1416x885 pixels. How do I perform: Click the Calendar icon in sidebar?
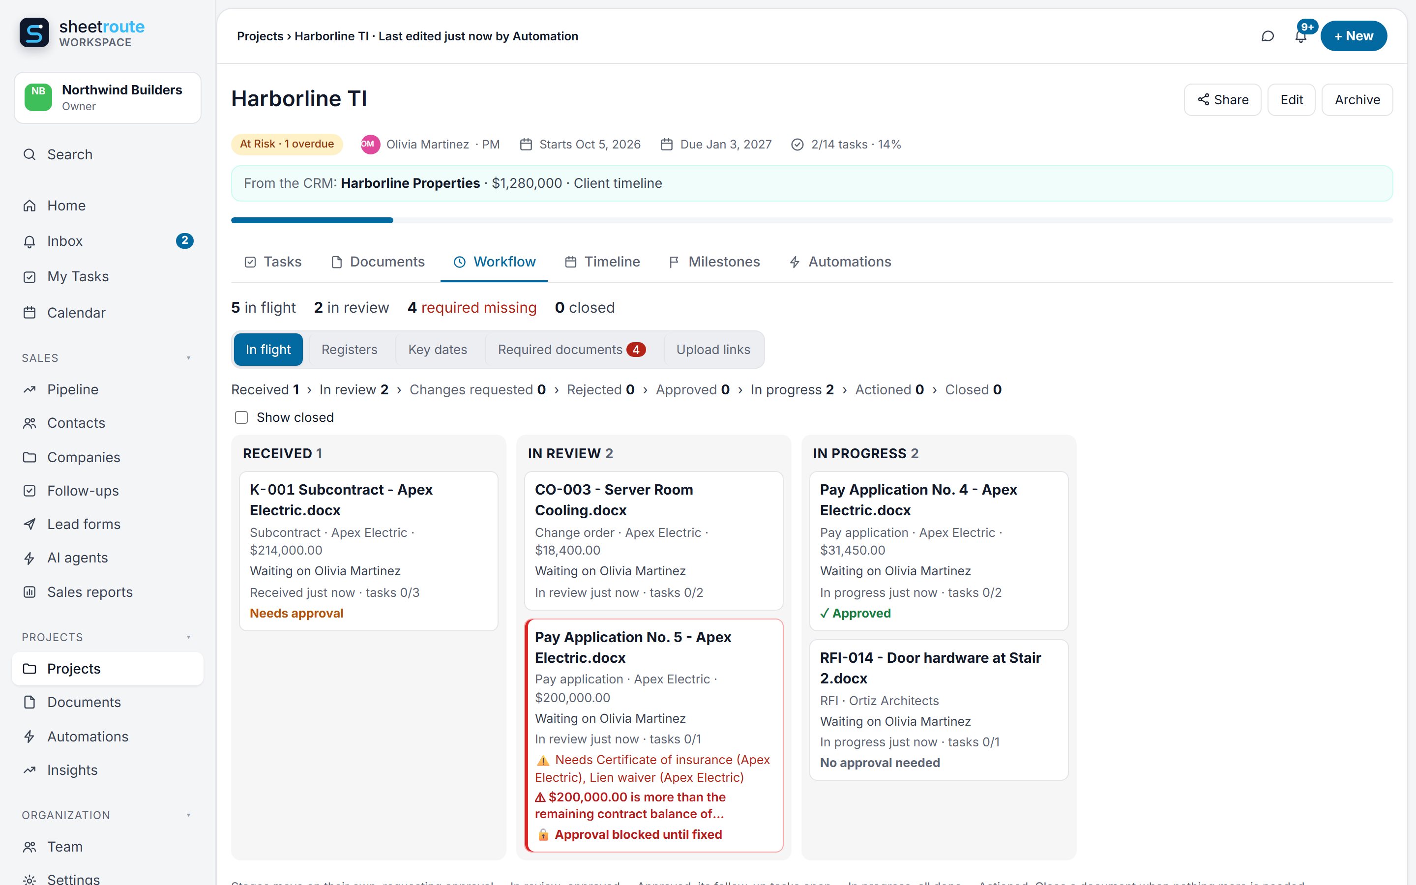pyautogui.click(x=29, y=313)
